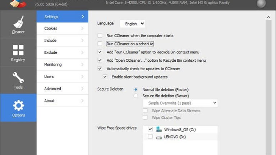This screenshot has height=155, width=276.
Task: Click the Language label
Action: [x=105, y=23]
